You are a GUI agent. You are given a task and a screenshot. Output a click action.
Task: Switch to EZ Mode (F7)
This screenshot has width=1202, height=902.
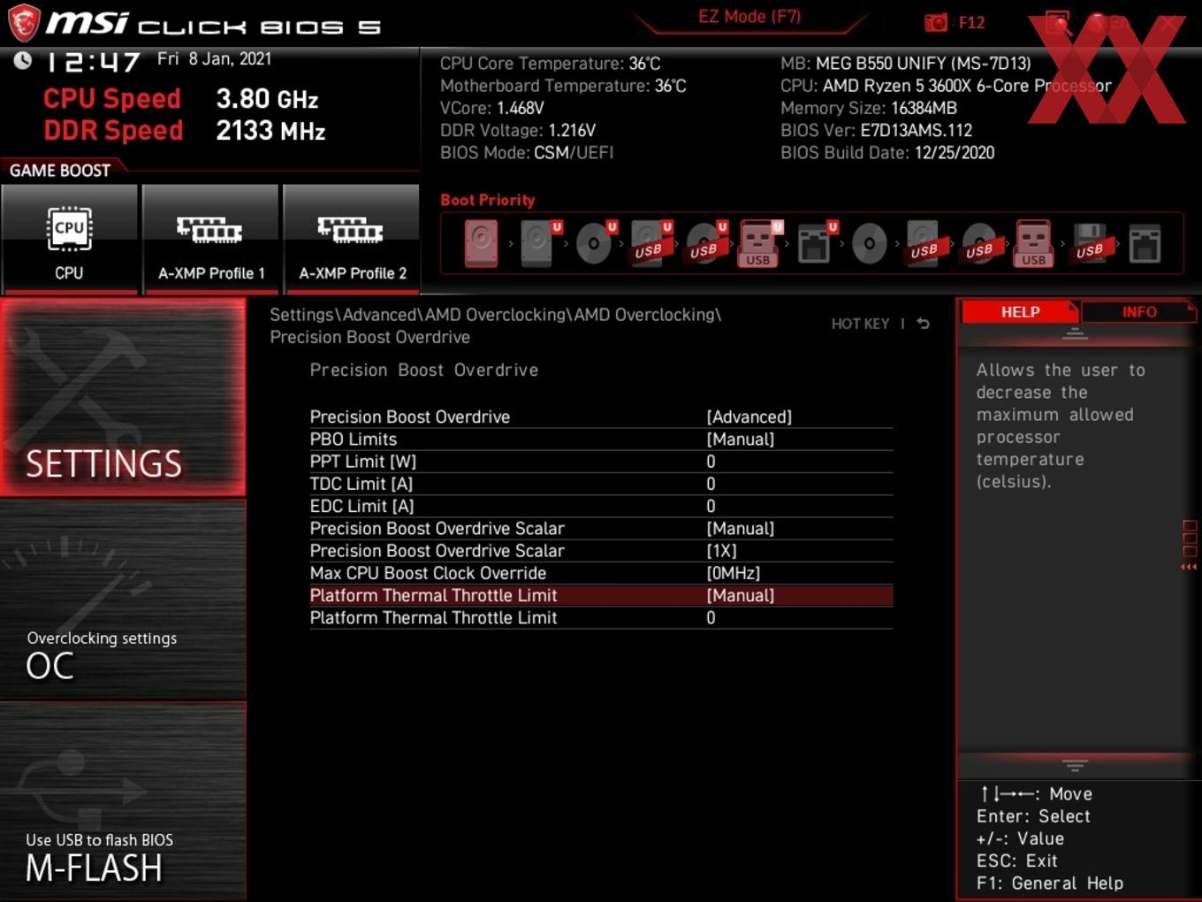(x=749, y=17)
